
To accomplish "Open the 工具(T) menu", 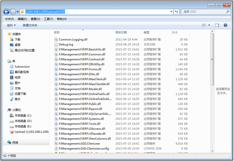I will coord(48,19).
